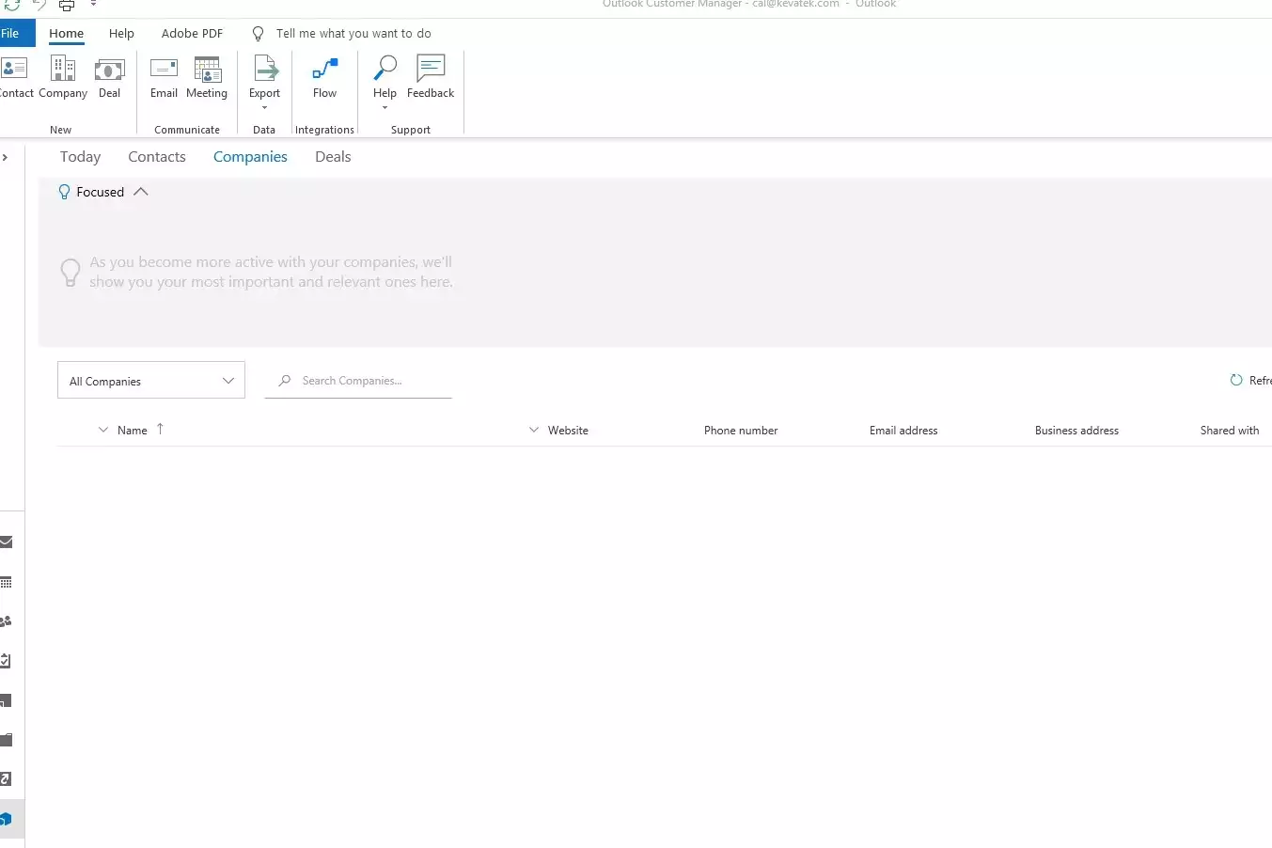Collapse the Focused section
Viewport: 1272px width, 848px height.
(141, 192)
